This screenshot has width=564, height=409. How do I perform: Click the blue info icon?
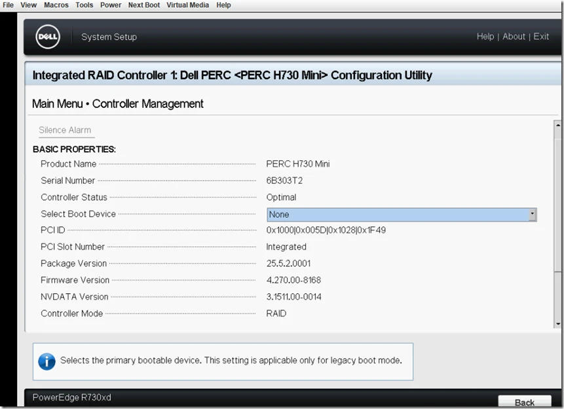47,361
